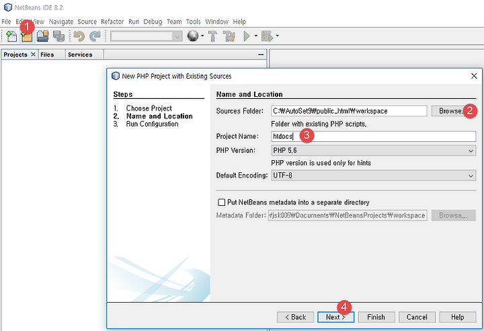Switch to the Files tab

[47, 54]
